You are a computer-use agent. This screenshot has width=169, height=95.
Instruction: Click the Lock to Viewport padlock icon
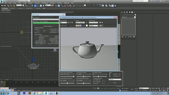click(x=87, y=22)
